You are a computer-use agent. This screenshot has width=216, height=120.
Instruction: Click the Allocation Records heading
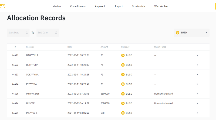coord(36,18)
